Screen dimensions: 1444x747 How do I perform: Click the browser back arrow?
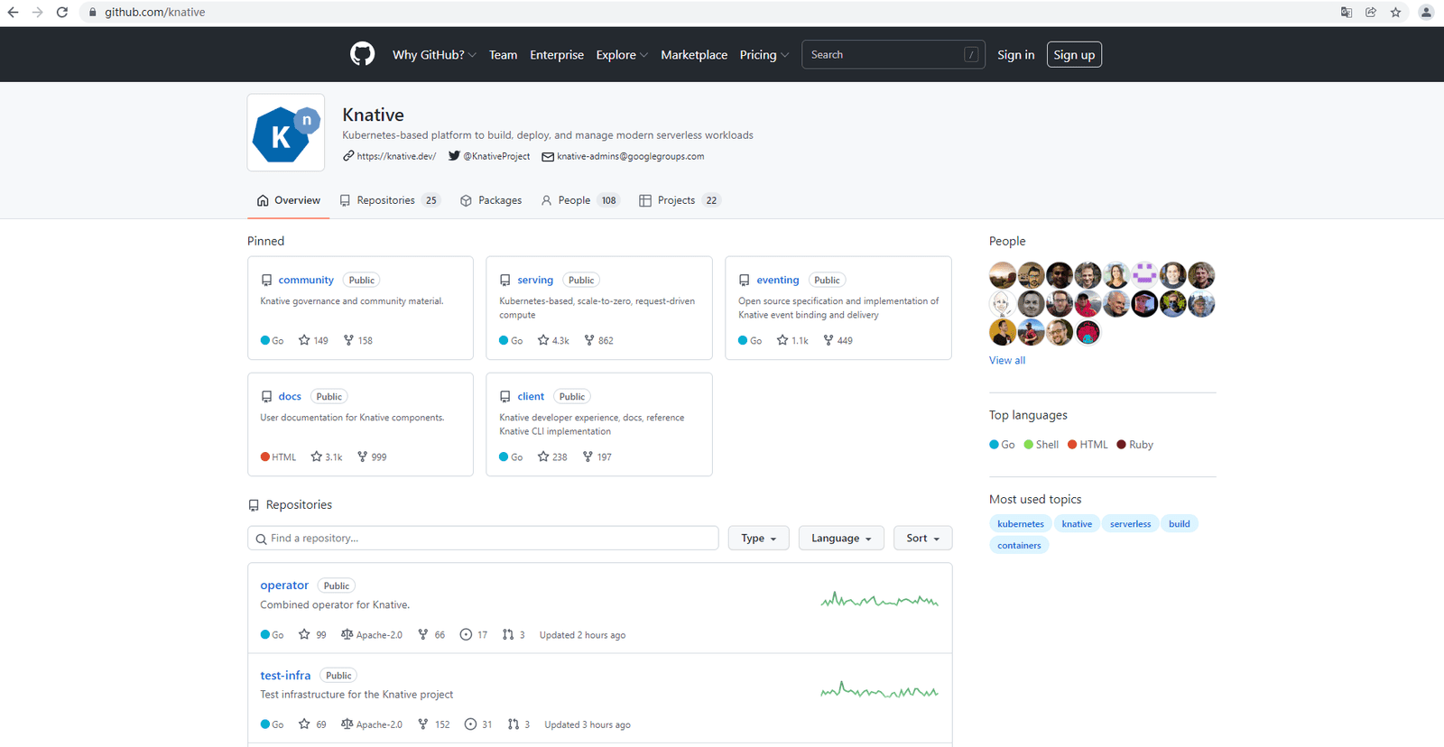coord(13,12)
